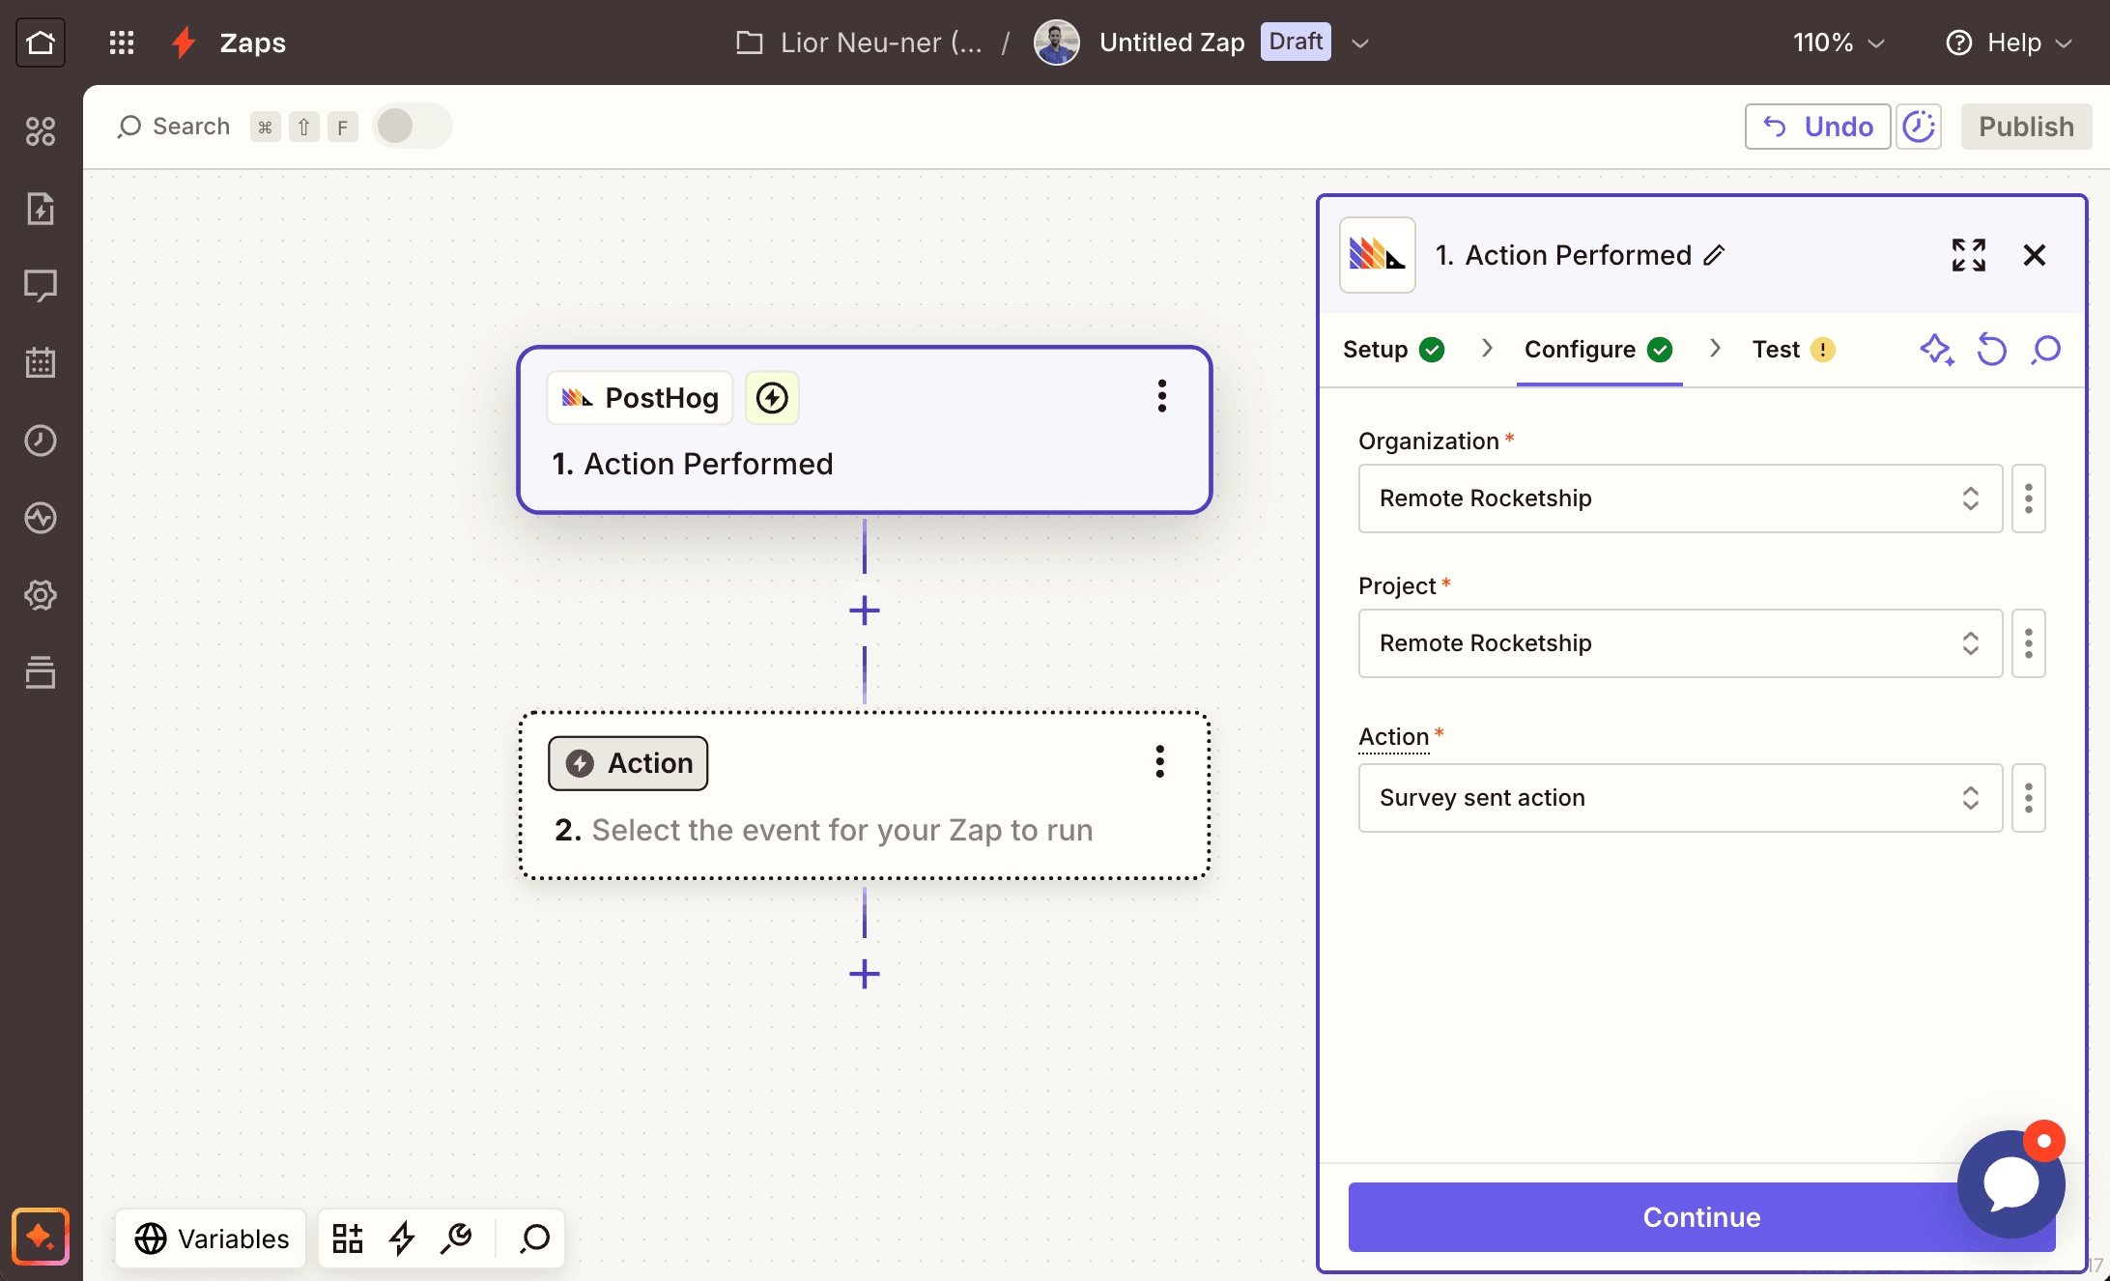
Task: Switch to the Test tab
Action: (x=1793, y=350)
